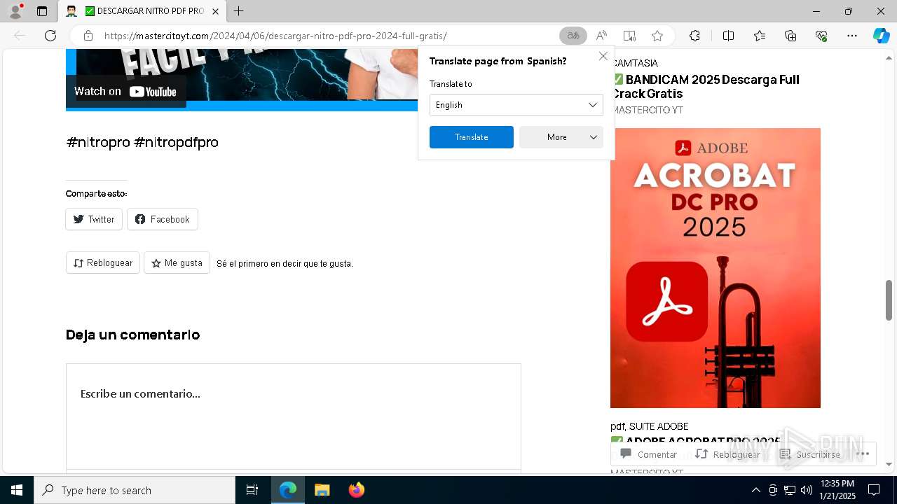Click the Rebloguear button under post
This screenshot has width=897, height=504.
click(103, 263)
